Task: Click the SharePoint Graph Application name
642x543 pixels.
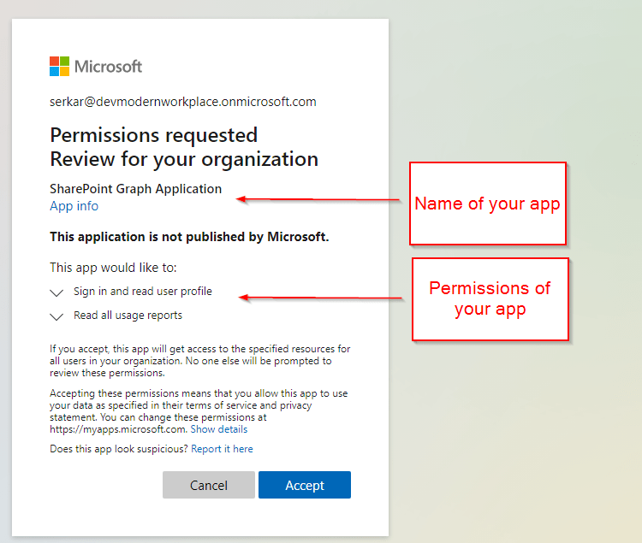Action: [135, 189]
